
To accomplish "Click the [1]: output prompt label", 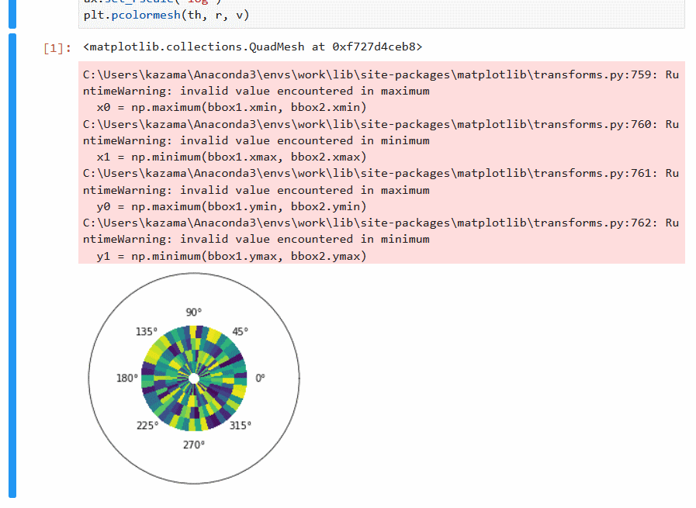I will 56,48.
